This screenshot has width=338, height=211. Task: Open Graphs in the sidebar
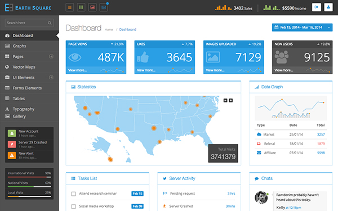tap(29, 46)
